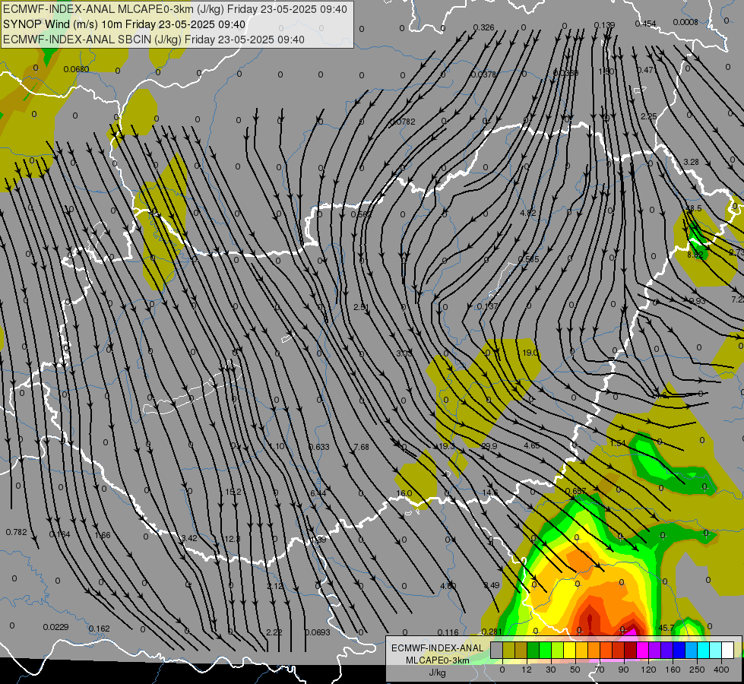The image size is (744, 684).
Task: Click the pure blue legend swatch
Action: pyautogui.click(x=679, y=651)
